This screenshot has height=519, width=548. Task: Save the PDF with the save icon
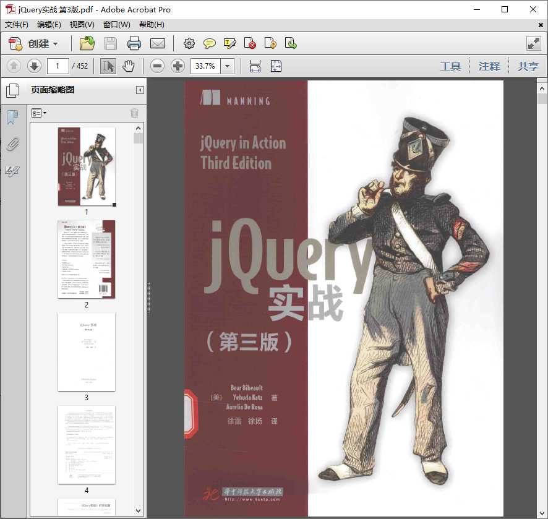coord(111,43)
